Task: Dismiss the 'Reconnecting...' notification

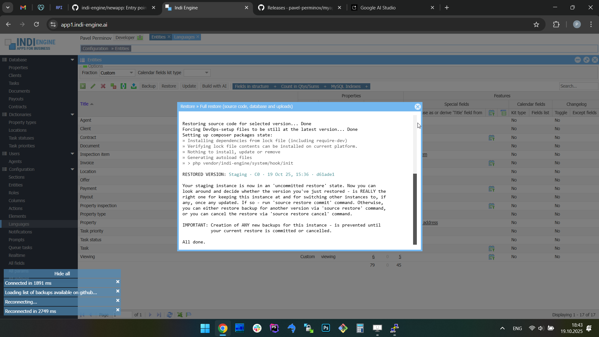Action: point(118,301)
